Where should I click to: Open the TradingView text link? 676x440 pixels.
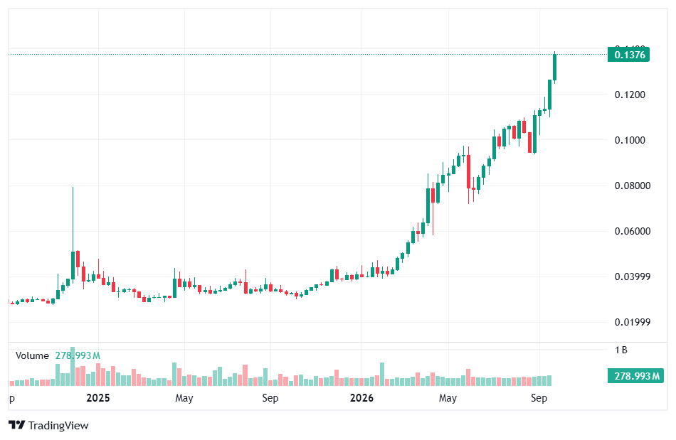(58, 425)
